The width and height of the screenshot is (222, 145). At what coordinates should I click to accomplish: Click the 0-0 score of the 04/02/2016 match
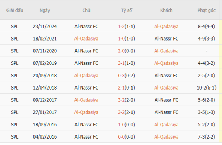point(121,136)
